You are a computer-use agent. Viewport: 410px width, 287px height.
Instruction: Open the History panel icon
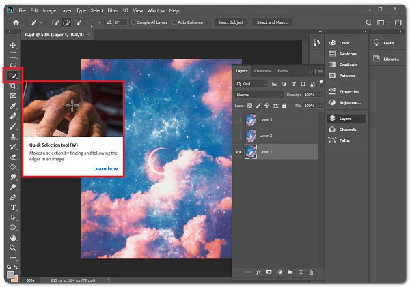(x=316, y=42)
